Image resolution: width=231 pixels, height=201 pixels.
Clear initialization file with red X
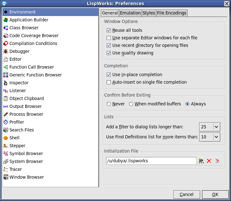click(x=209, y=161)
